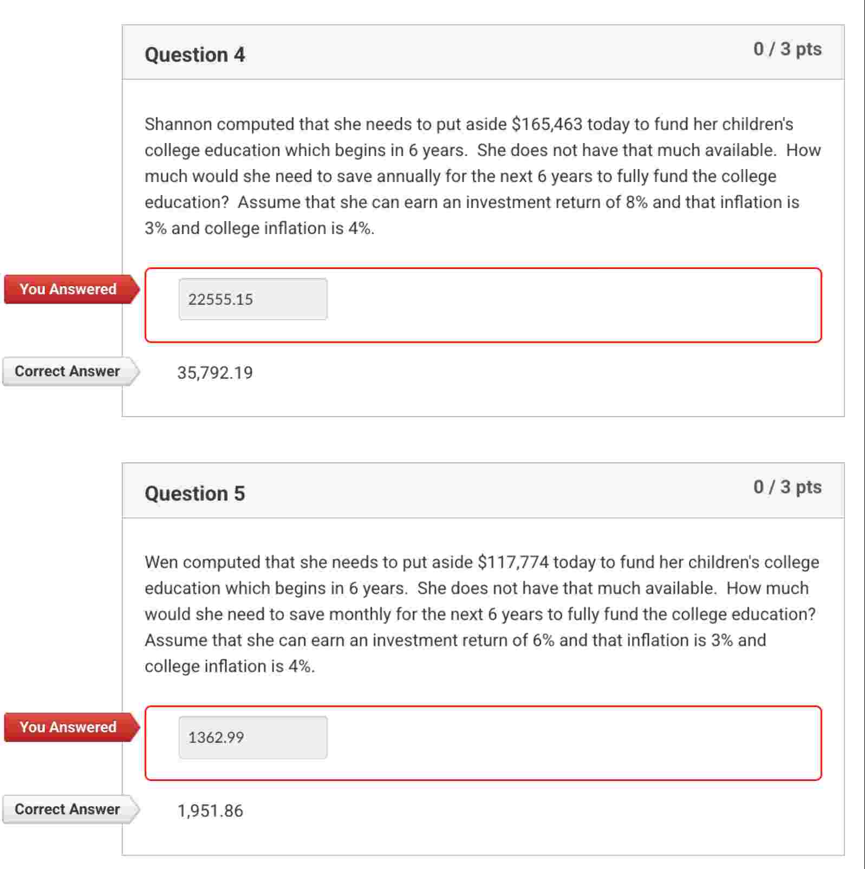Click the Question 4 title text
The width and height of the screenshot is (865, 869).
point(195,55)
